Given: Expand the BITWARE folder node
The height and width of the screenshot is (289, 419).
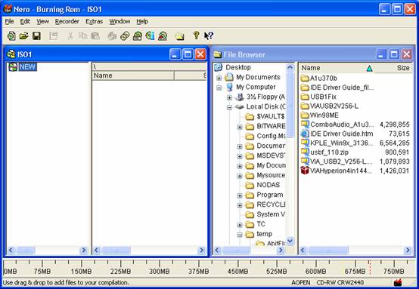Looking at the screenshot, I should tap(240, 127).
